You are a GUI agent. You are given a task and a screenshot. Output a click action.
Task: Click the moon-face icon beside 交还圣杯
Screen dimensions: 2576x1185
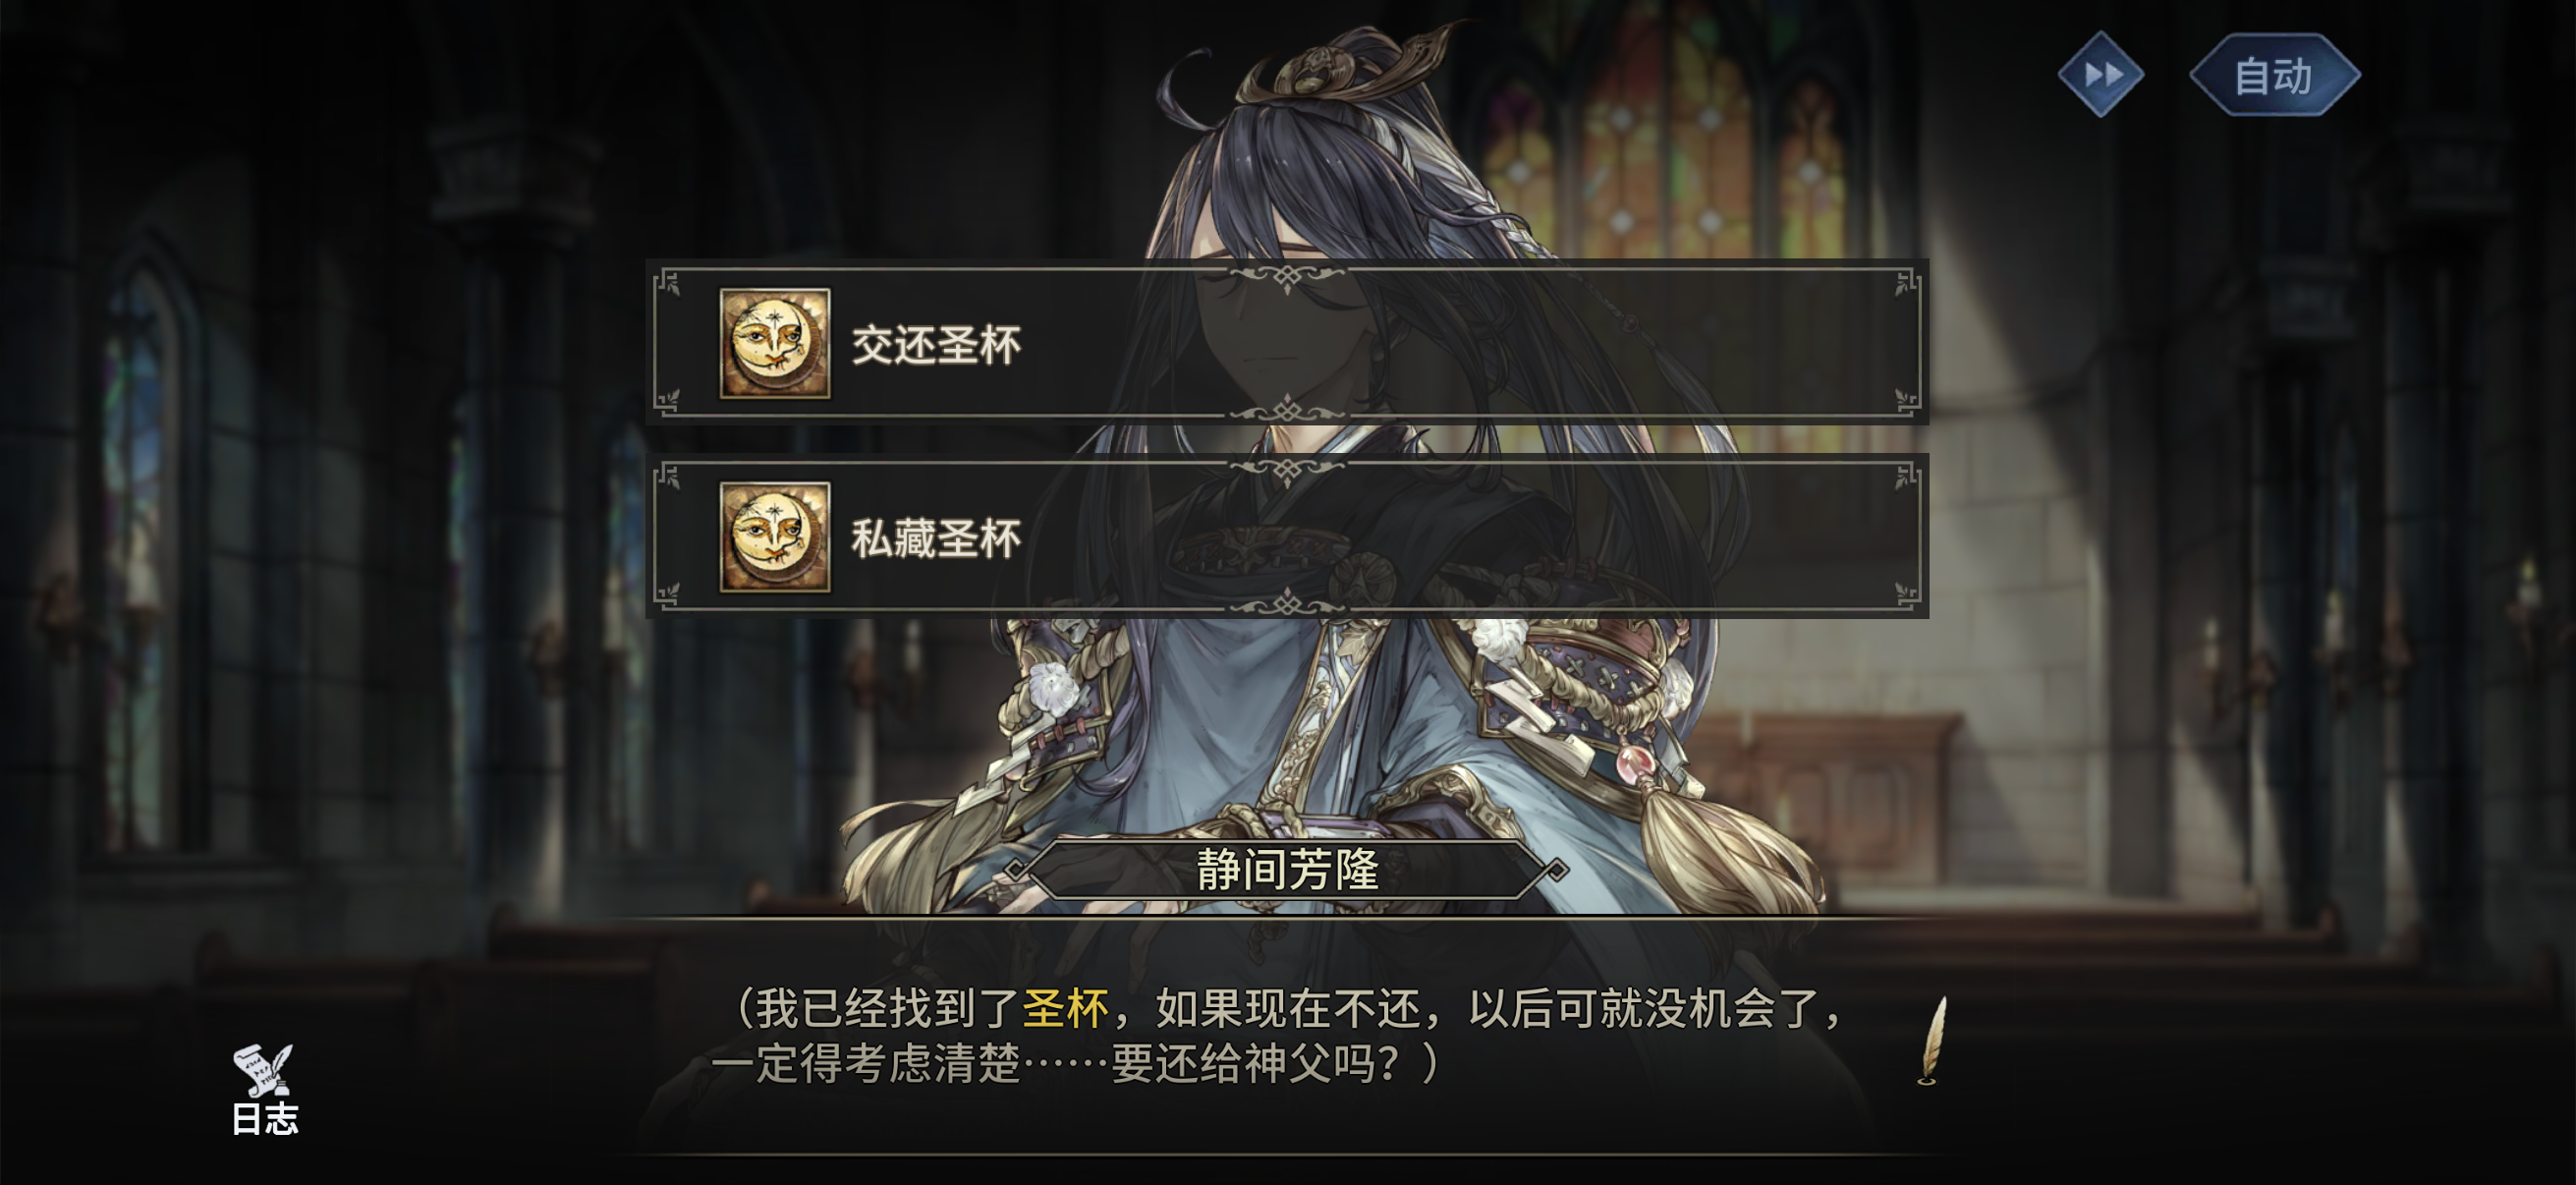coord(774,343)
